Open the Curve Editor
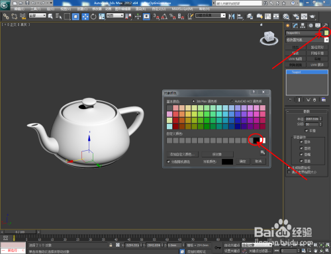 tap(267, 17)
